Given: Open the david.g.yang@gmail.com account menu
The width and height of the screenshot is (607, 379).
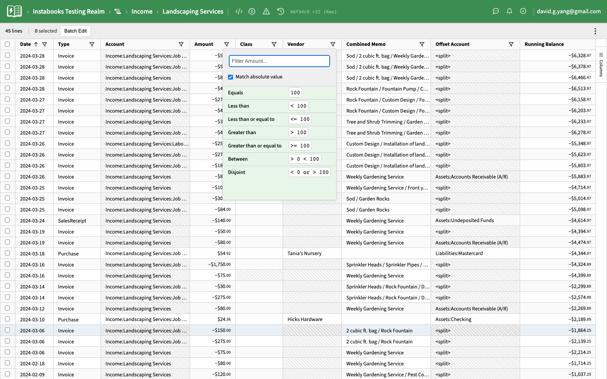Looking at the screenshot, I should (569, 11).
